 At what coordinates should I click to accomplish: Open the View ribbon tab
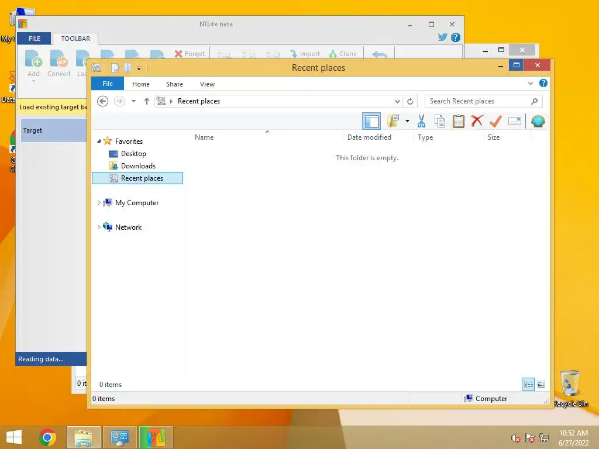pos(207,84)
